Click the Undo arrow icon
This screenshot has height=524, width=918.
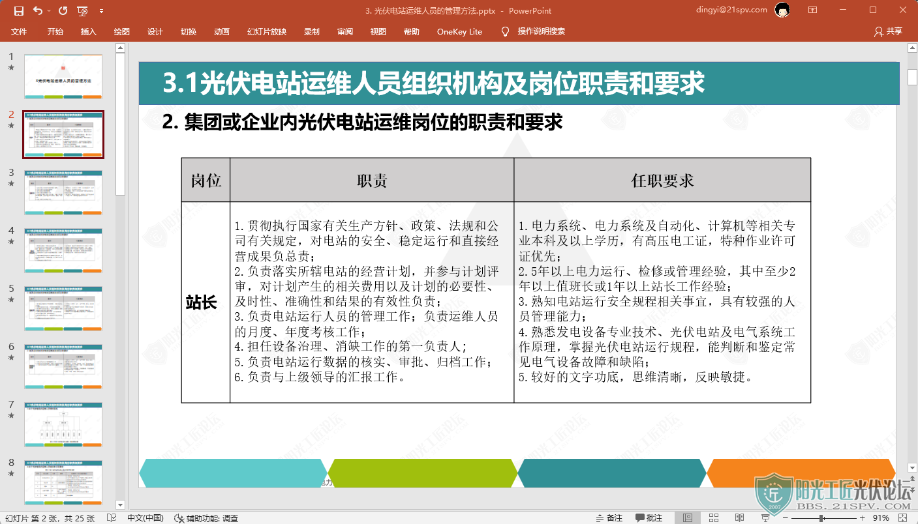(37, 10)
